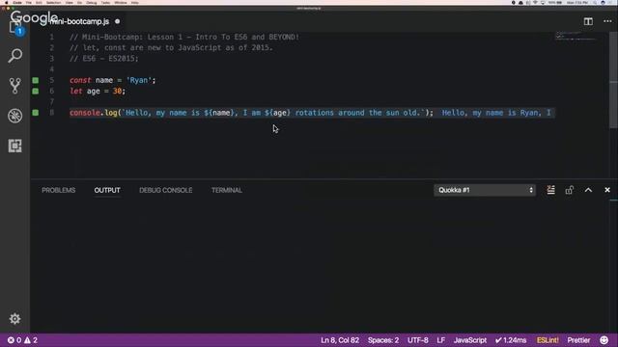Viewport: 618px width, 347px height.
Task: Open the Help menu
Action: click(x=135, y=2)
